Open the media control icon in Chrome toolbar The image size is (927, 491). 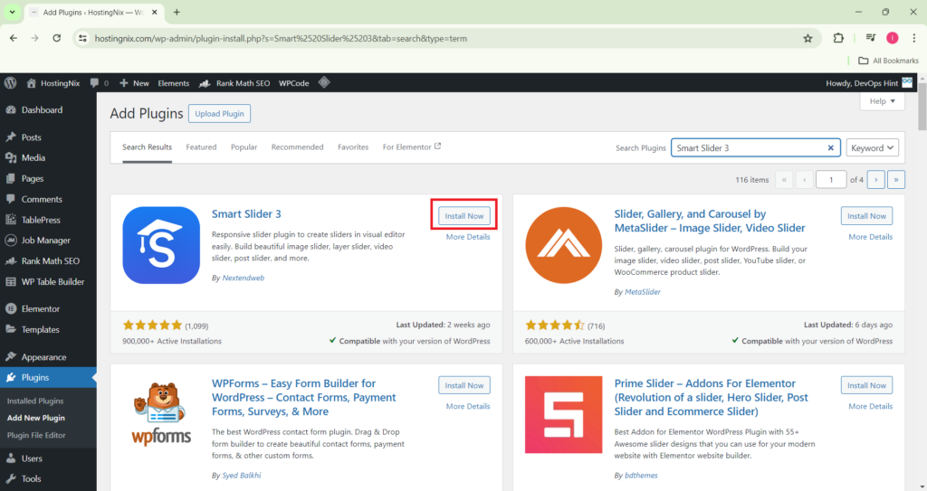pos(870,38)
